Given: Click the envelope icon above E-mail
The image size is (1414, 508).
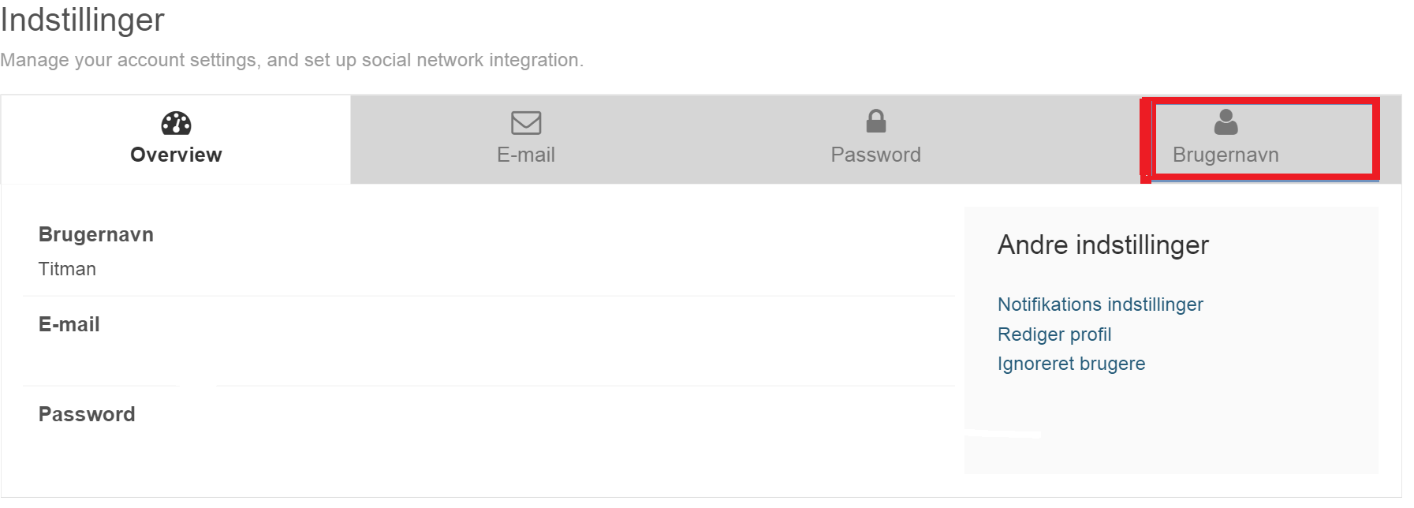Looking at the screenshot, I should click(x=526, y=123).
